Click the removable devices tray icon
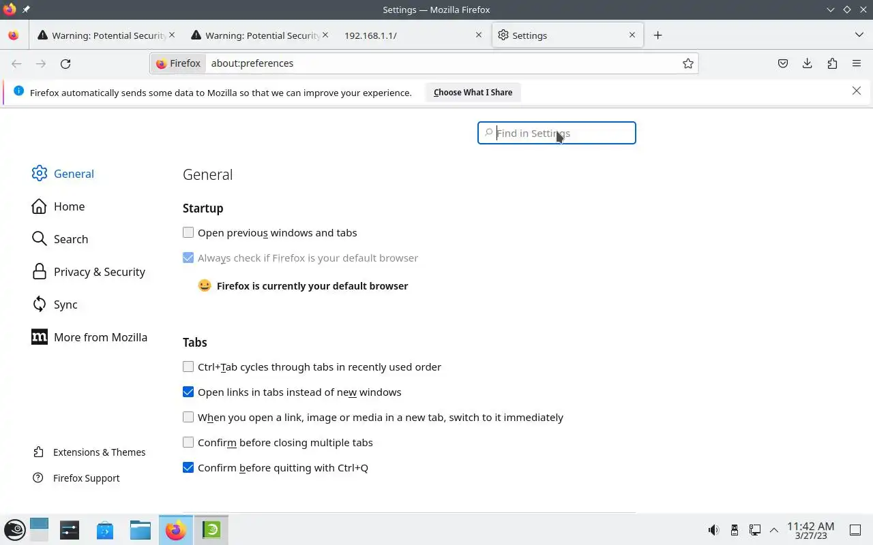Image resolution: width=873 pixels, height=545 pixels. tap(735, 530)
